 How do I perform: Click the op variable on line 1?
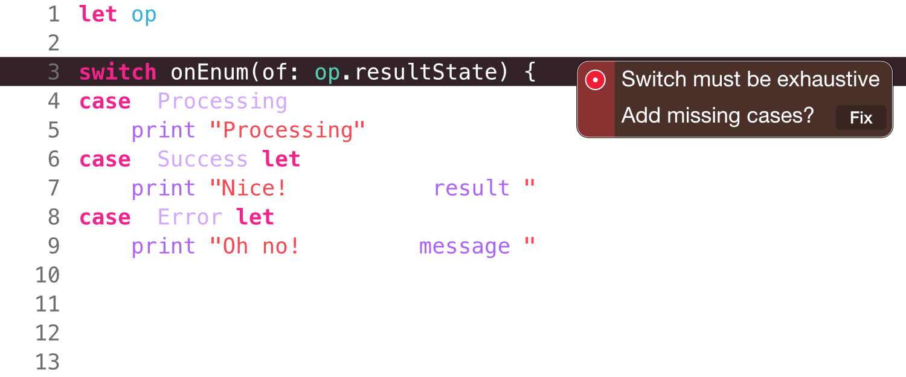click(x=144, y=14)
